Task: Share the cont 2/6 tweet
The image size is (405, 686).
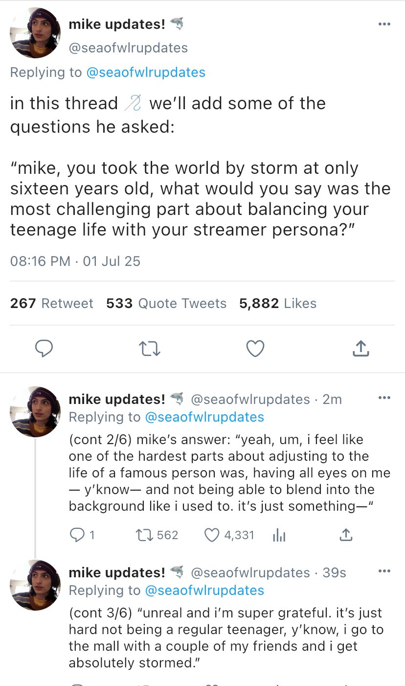Action: pyautogui.click(x=345, y=535)
